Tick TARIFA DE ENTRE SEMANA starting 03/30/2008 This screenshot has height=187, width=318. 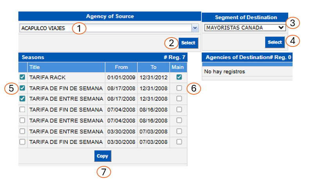[x=23, y=131]
